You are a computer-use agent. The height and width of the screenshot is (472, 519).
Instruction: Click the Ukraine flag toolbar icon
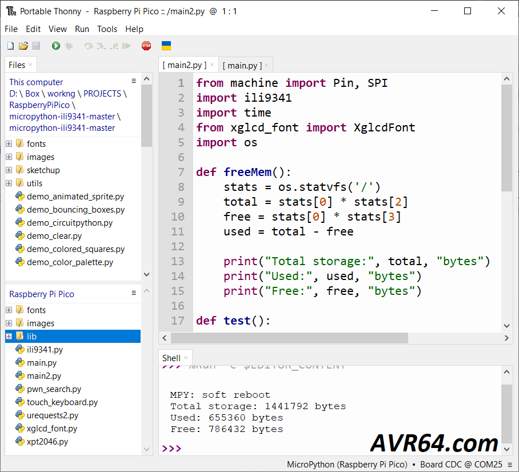(x=166, y=46)
